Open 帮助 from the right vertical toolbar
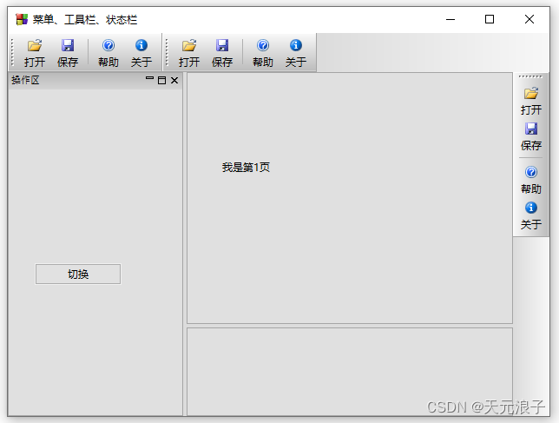The width and height of the screenshot is (559, 423). 531,180
